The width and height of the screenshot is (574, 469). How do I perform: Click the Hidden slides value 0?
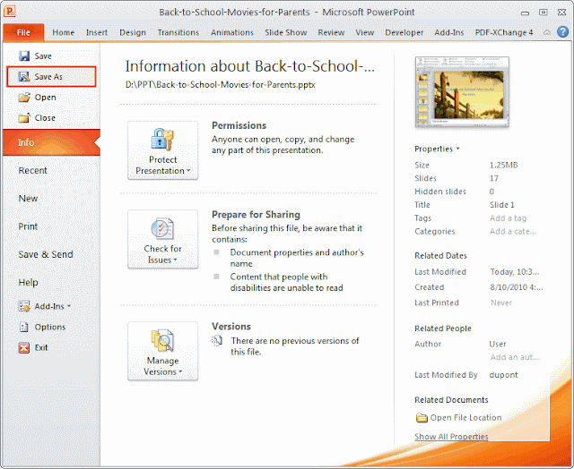pyautogui.click(x=492, y=192)
